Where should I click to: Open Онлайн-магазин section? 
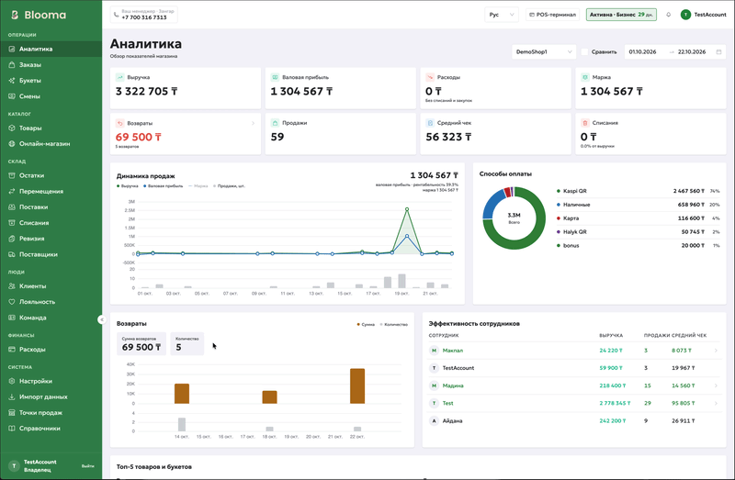(x=51, y=144)
